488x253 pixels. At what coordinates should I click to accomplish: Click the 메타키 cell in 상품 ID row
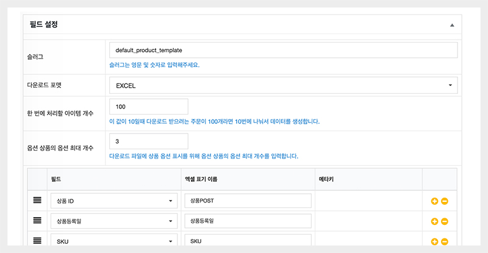pos(368,202)
